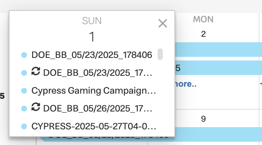This screenshot has width=262, height=145.
Task: Click the blue dot beside CYPRESS-2025-05-27T04 event
Action: click(x=24, y=126)
